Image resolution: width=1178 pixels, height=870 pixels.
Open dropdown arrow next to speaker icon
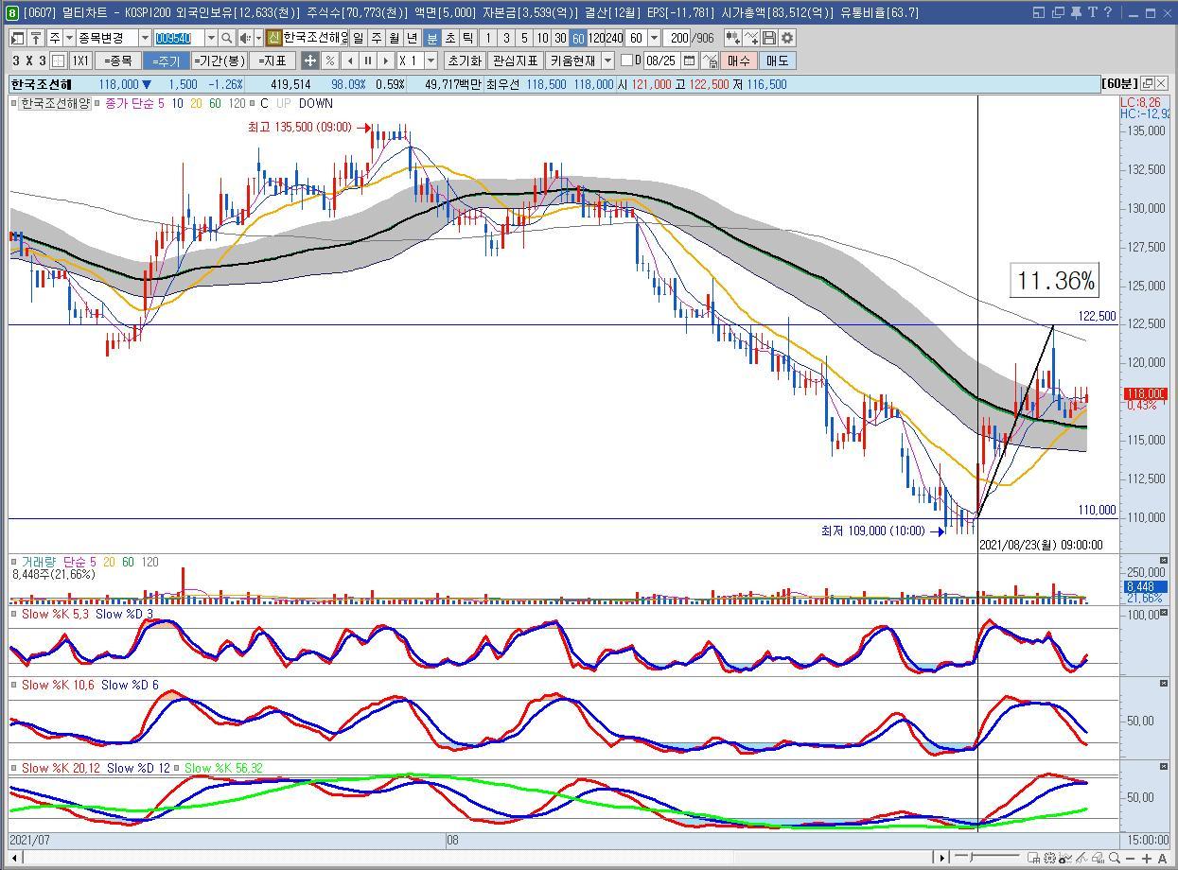258,38
